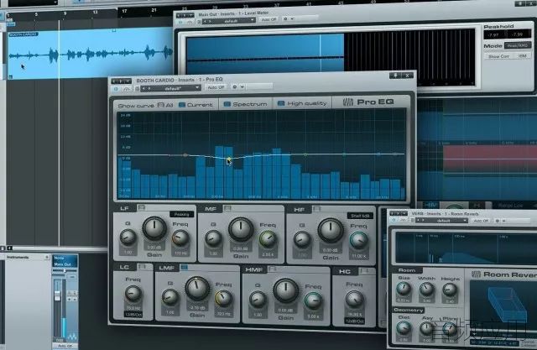537x350 pixels.
Task: Click the Level Meter Mode button
Action: (x=518, y=45)
